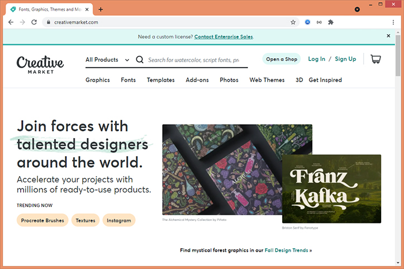Click the Log In link

pos(316,59)
